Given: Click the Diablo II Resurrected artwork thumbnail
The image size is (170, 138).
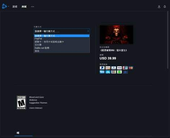Looking at the screenshot, I should click(x=116, y=34).
